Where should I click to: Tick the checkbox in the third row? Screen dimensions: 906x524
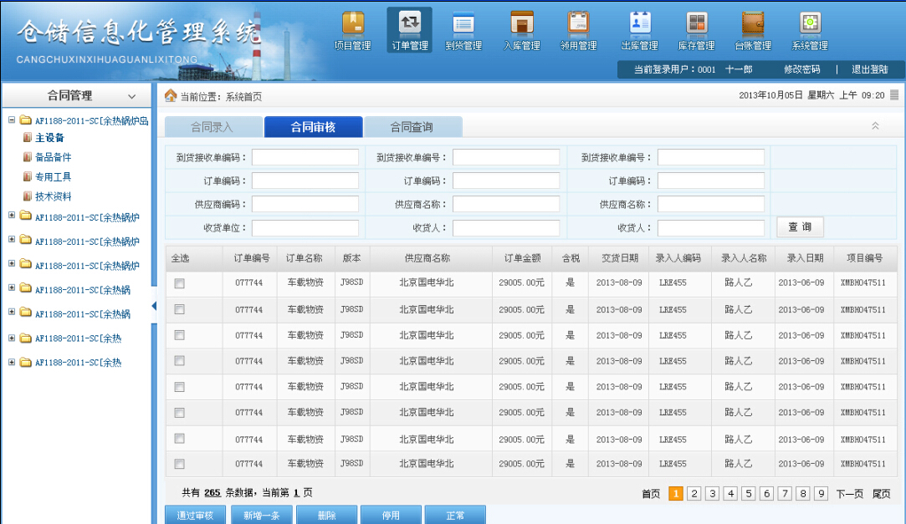179,335
